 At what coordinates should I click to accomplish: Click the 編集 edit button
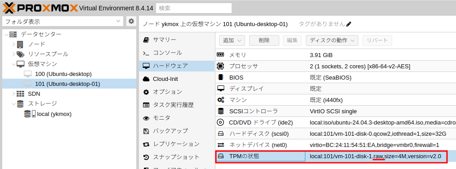tap(292, 40)
